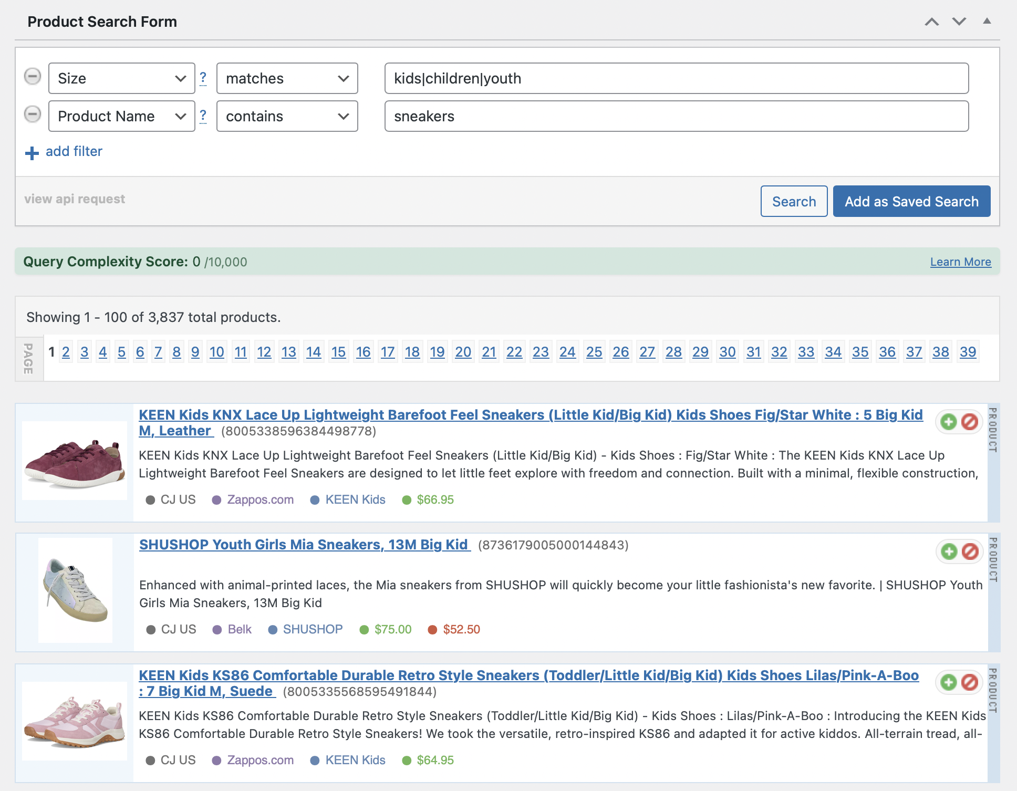
Task: Click Add as Saved Search button
Action: (x=912, y=201)
